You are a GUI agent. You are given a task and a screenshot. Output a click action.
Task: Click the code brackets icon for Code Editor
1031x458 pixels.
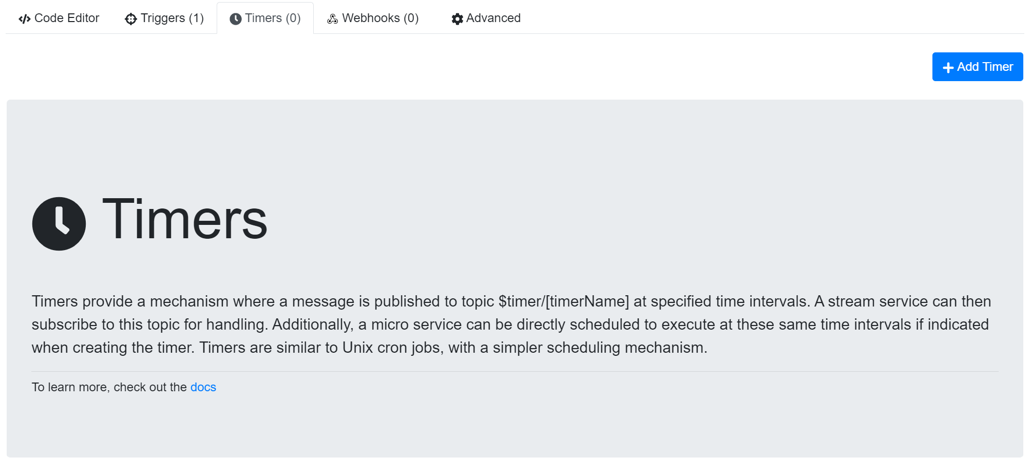click(x=24, y=19)
